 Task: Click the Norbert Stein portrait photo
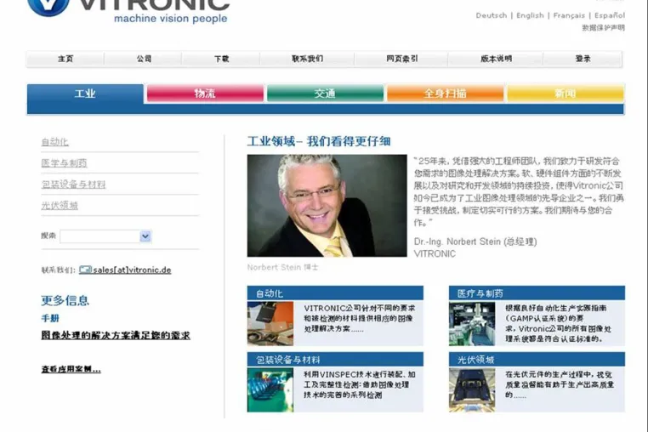point(327,206)
